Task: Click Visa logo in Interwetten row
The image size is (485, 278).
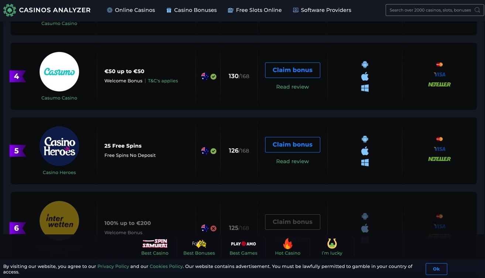Action: [440, 226]
